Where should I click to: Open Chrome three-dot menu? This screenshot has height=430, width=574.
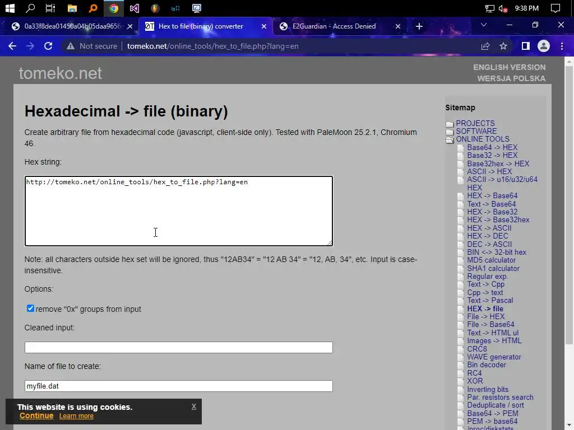click(562, 46)
